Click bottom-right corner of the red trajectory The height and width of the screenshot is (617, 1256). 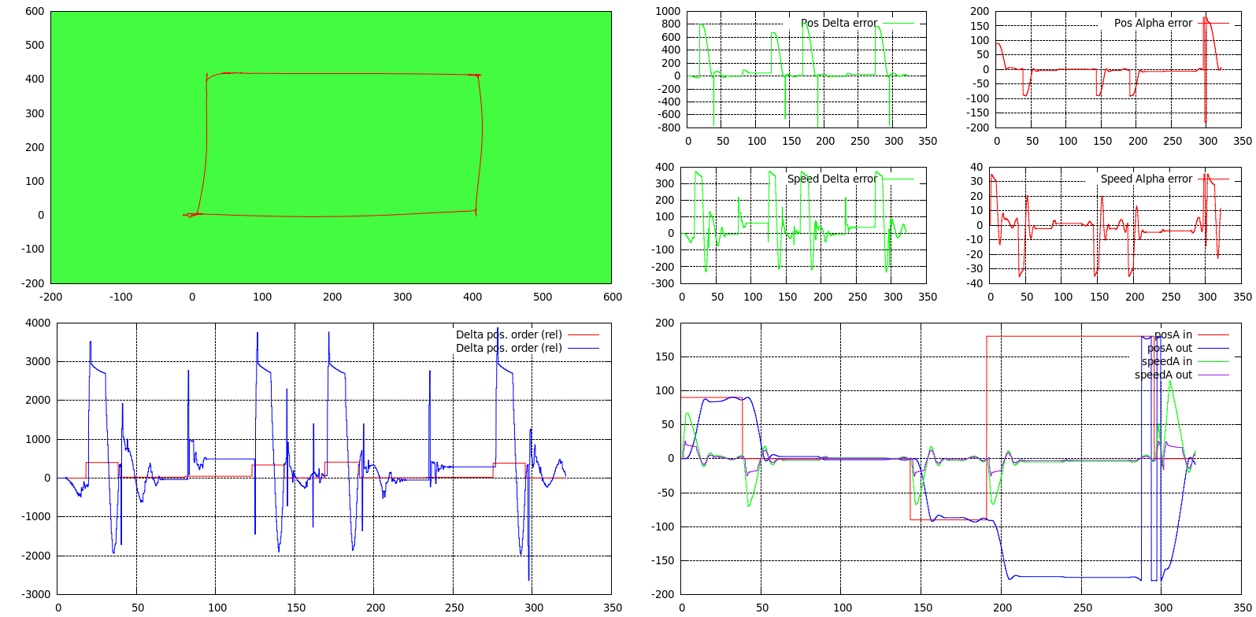tap(476, 210)
